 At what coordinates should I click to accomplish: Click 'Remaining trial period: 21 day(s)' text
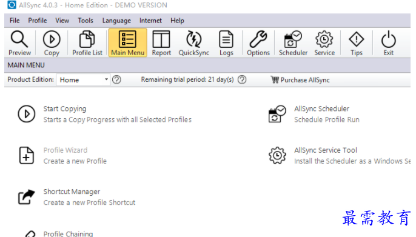click(x=187, y=79)
